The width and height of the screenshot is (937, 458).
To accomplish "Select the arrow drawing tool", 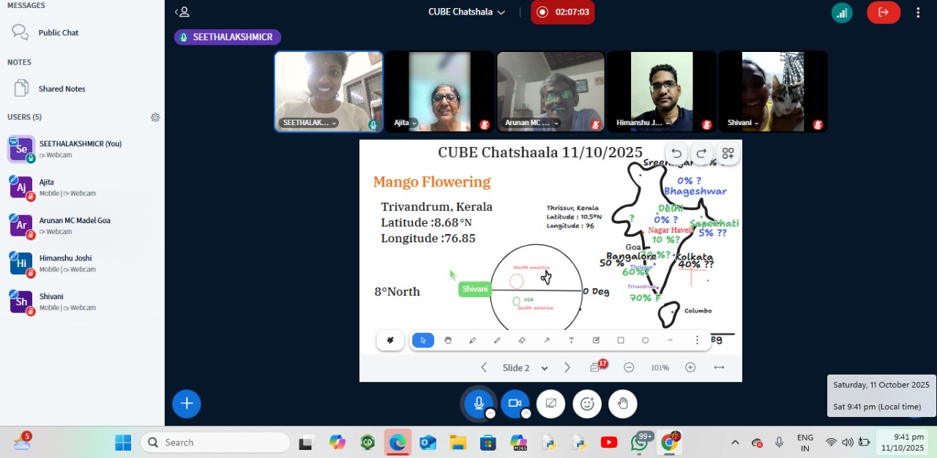I will tap(546, 340).
